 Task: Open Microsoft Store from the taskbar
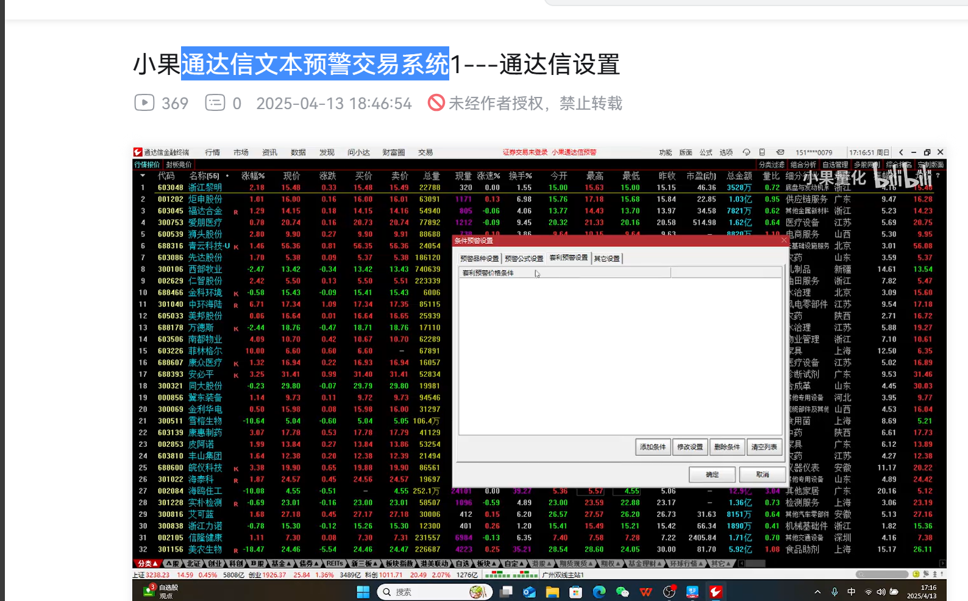coord(575,592)
